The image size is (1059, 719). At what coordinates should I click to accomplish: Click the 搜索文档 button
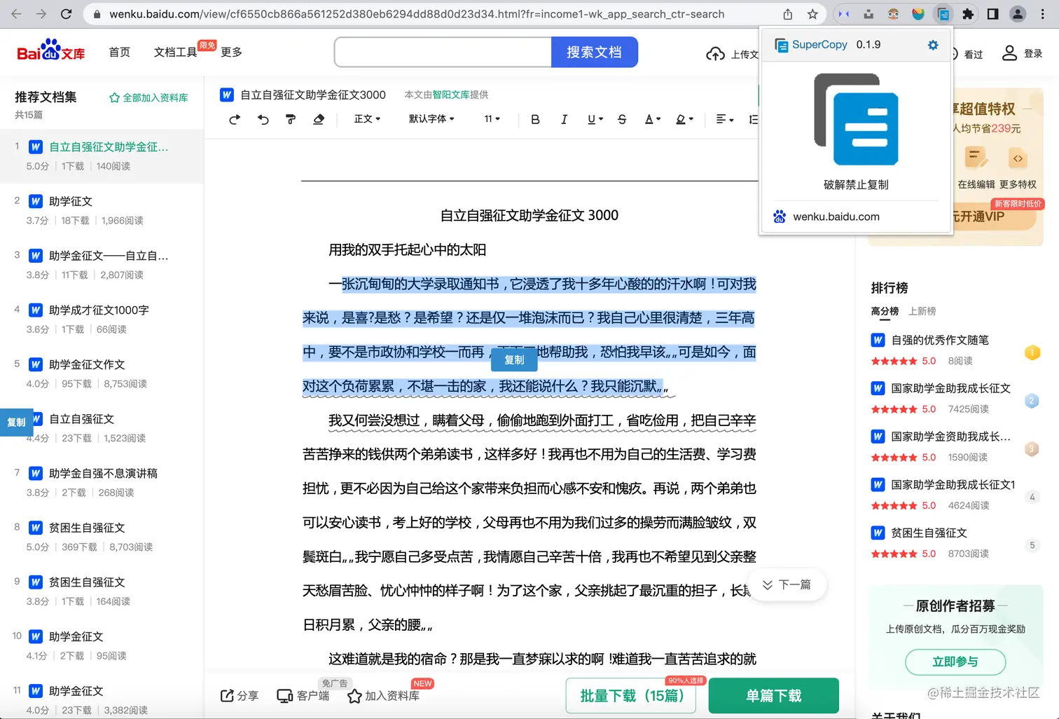[595, 52]
